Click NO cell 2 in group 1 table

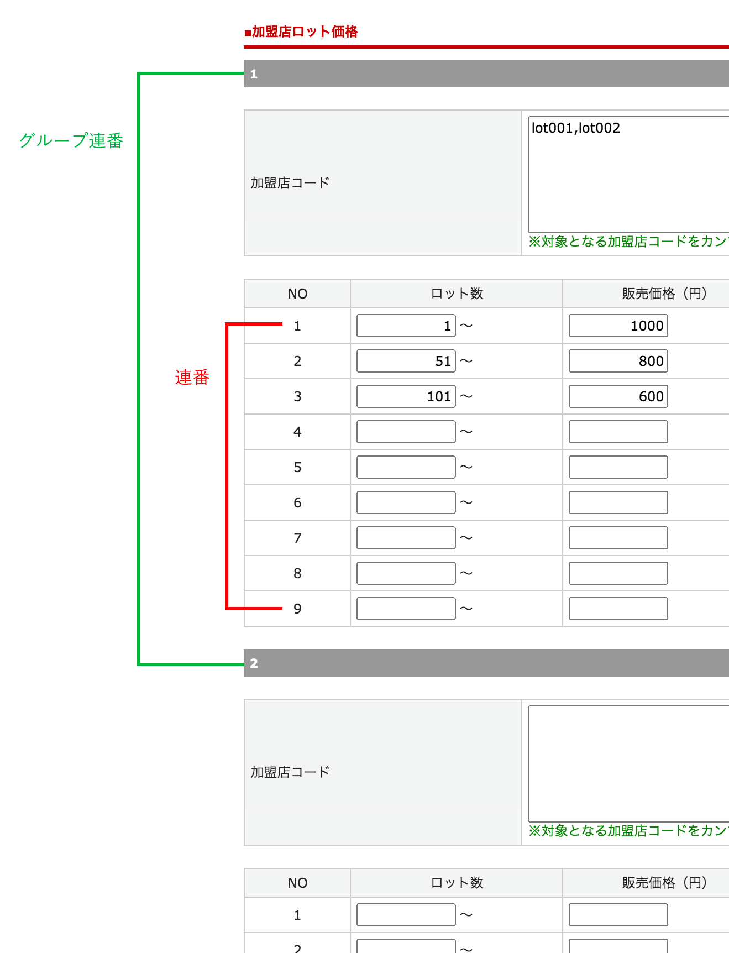[x=297, y=361]
